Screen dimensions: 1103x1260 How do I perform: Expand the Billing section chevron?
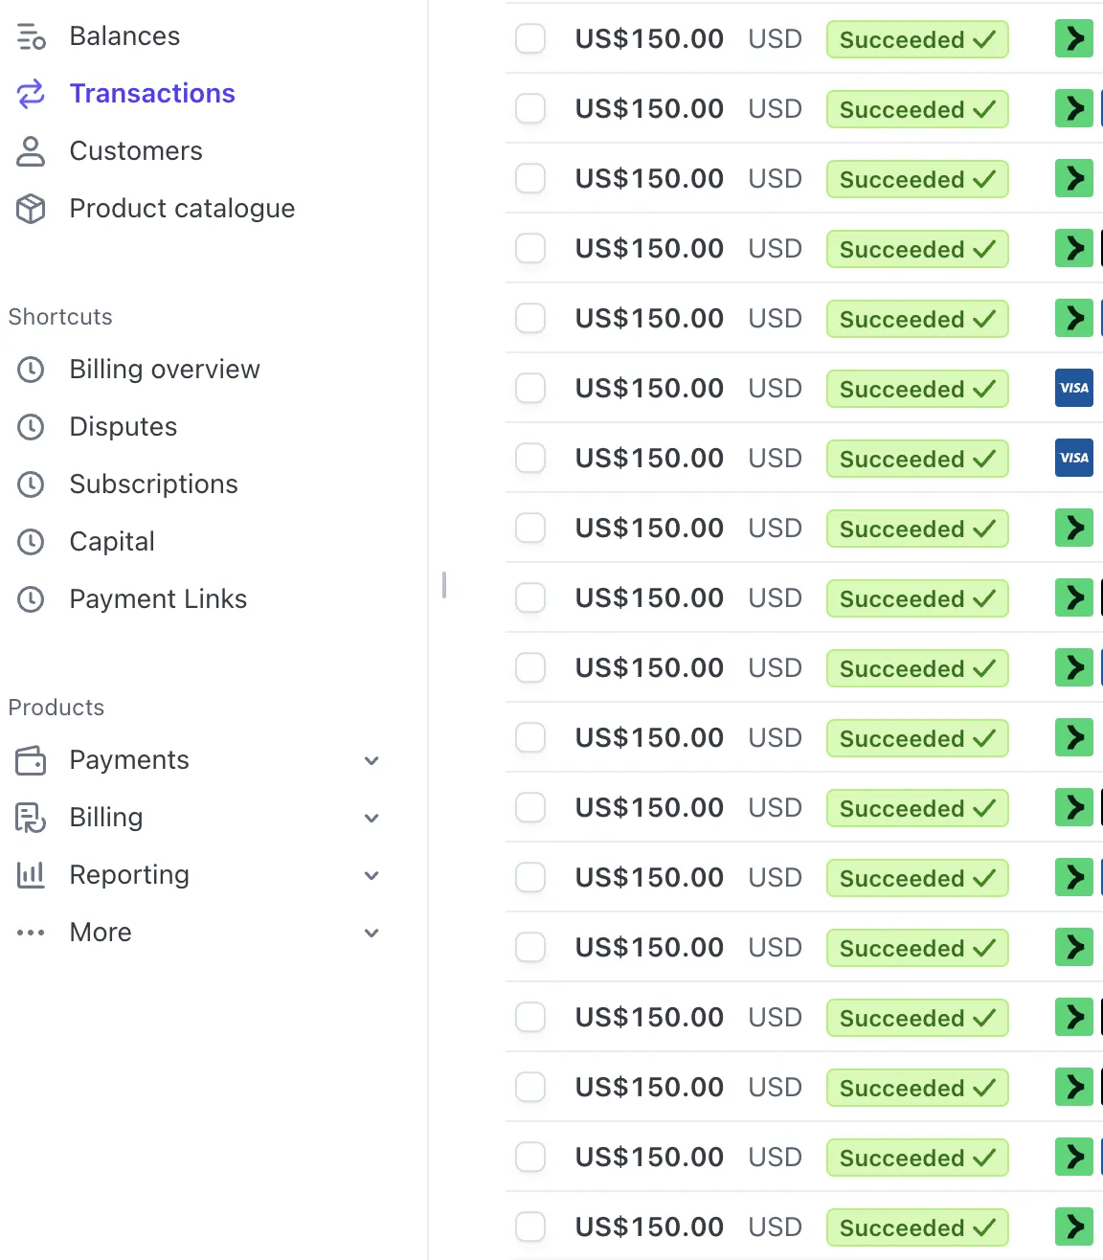(371, 819)
